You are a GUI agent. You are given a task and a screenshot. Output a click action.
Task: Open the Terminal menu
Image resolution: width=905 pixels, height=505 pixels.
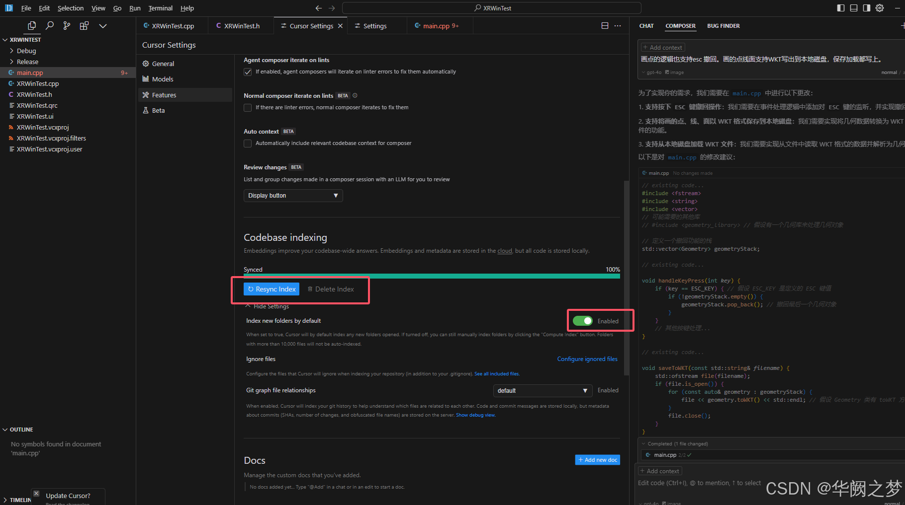[160, 8]
